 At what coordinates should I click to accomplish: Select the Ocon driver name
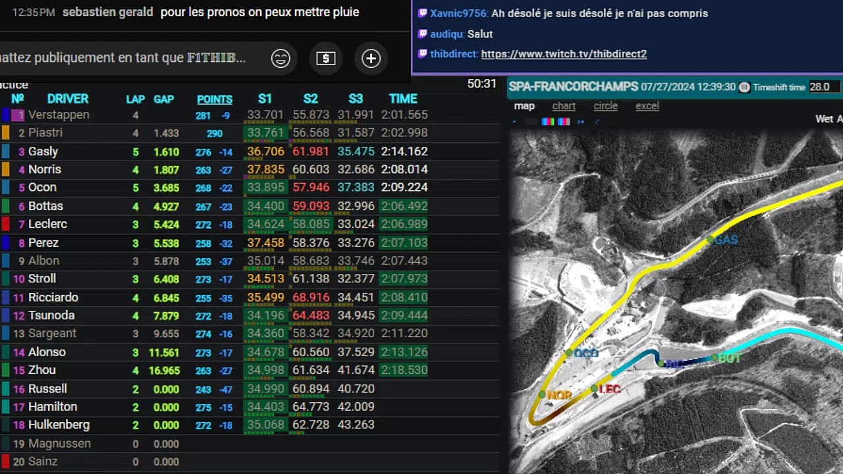(x=42, y=188)
